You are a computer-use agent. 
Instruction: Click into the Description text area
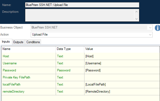[80, 15]
